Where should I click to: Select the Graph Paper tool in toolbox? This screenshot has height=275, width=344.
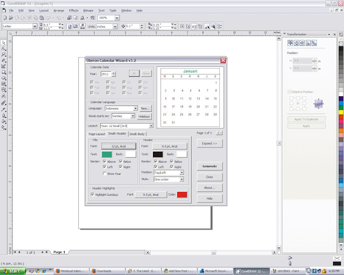3,84
